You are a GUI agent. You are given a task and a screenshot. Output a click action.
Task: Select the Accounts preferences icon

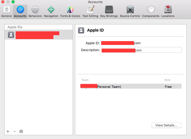(x=20, y=12)
